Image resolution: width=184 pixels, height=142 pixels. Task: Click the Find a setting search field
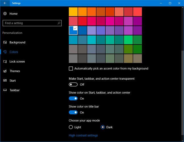tap(32, 23)
